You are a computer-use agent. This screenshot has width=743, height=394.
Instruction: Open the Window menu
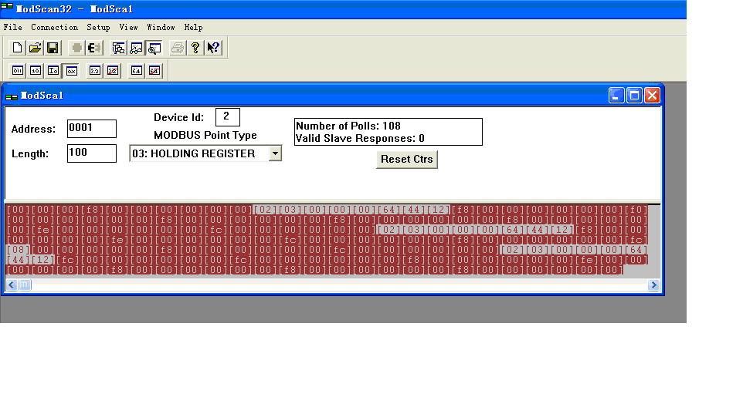[x=161, y=28]
